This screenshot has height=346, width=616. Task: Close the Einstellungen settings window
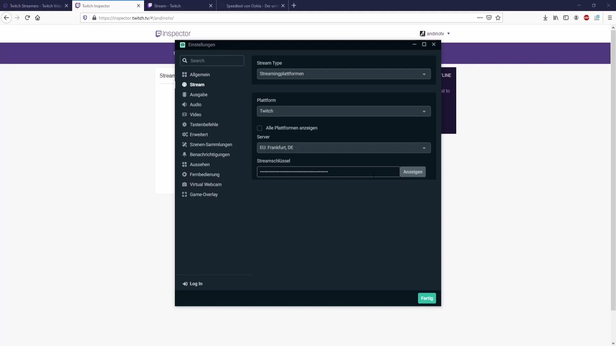434,45
